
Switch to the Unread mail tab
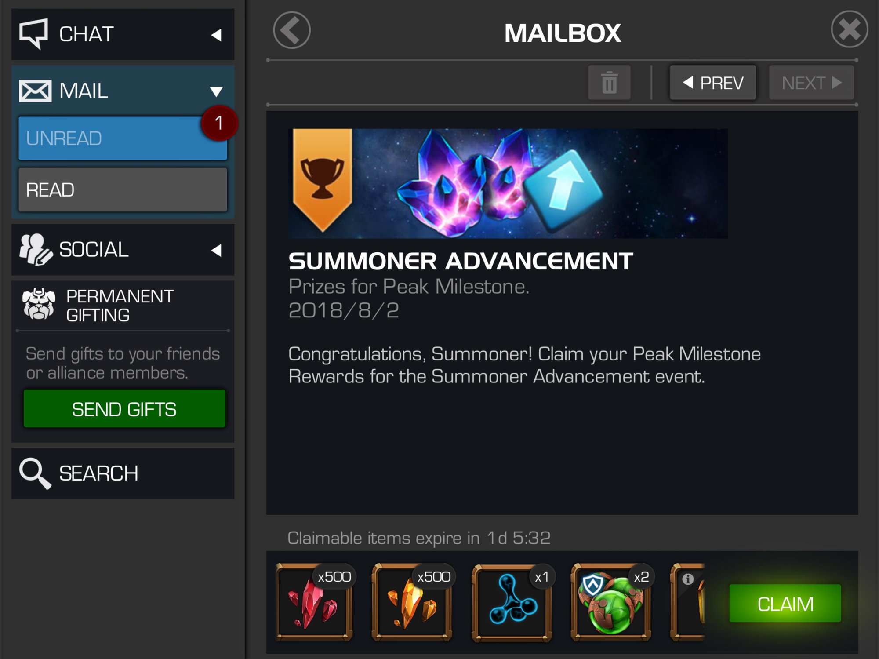click(x=123, y=138)
